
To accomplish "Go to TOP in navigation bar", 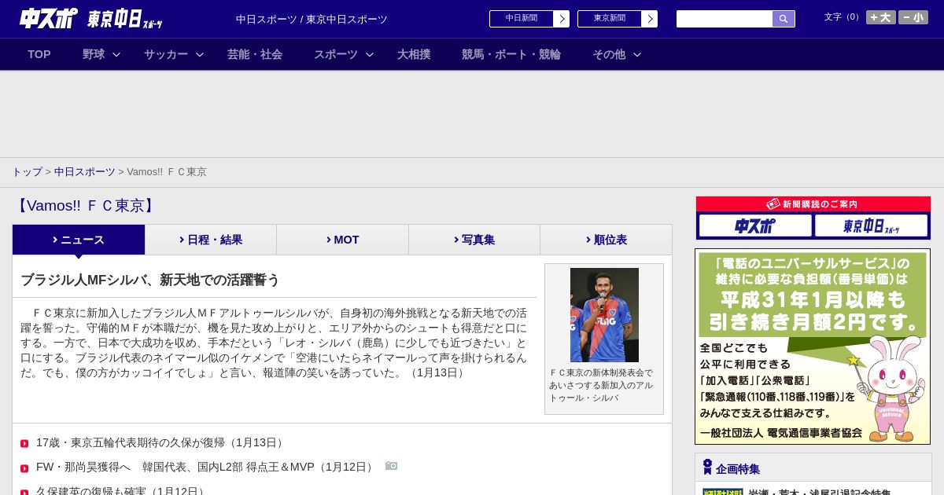I will (x=39, y=54).
